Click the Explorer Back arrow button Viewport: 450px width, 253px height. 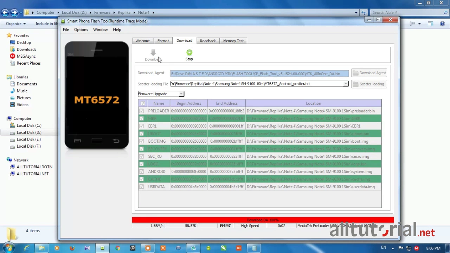coord(5,13)
